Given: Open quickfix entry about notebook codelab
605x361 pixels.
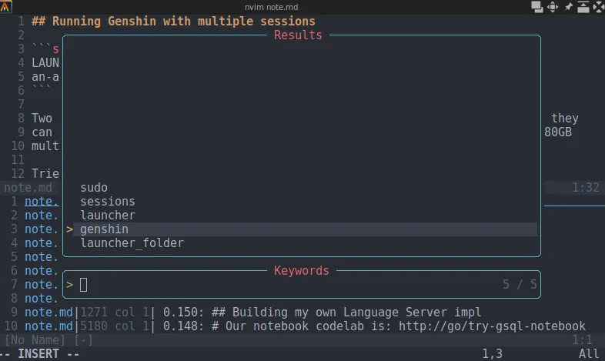Looking at the screenshot, I should click(308, 326).
